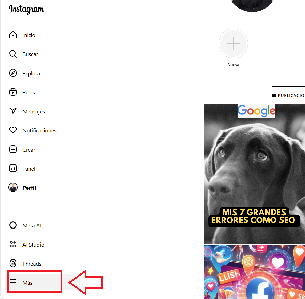Click the Nueva label under highlight
Screen dimensions: 305x299
pyautogui.click(x=233, y=65)
